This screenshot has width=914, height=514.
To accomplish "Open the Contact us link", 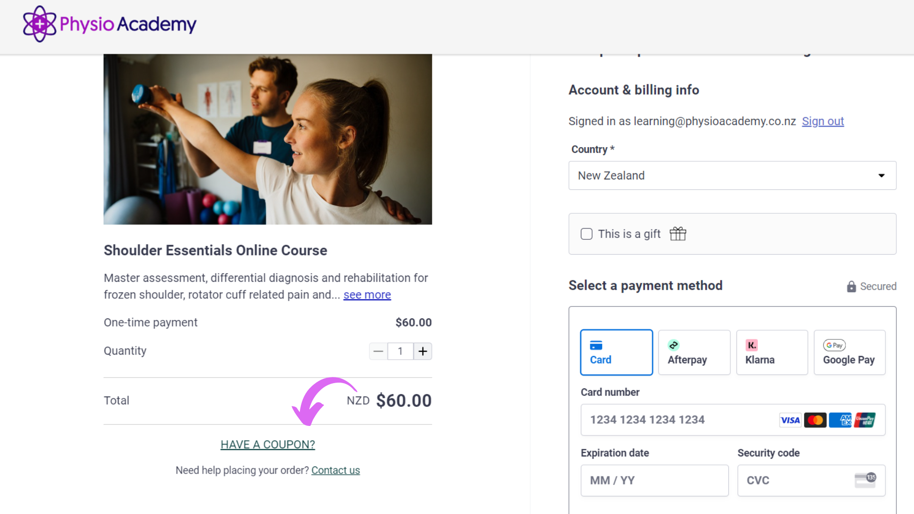I will pos(336,470).
